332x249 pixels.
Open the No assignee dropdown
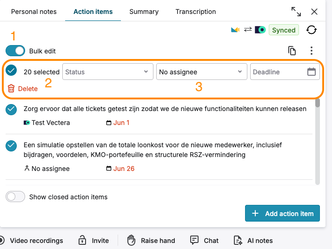[x=202, y=72]
